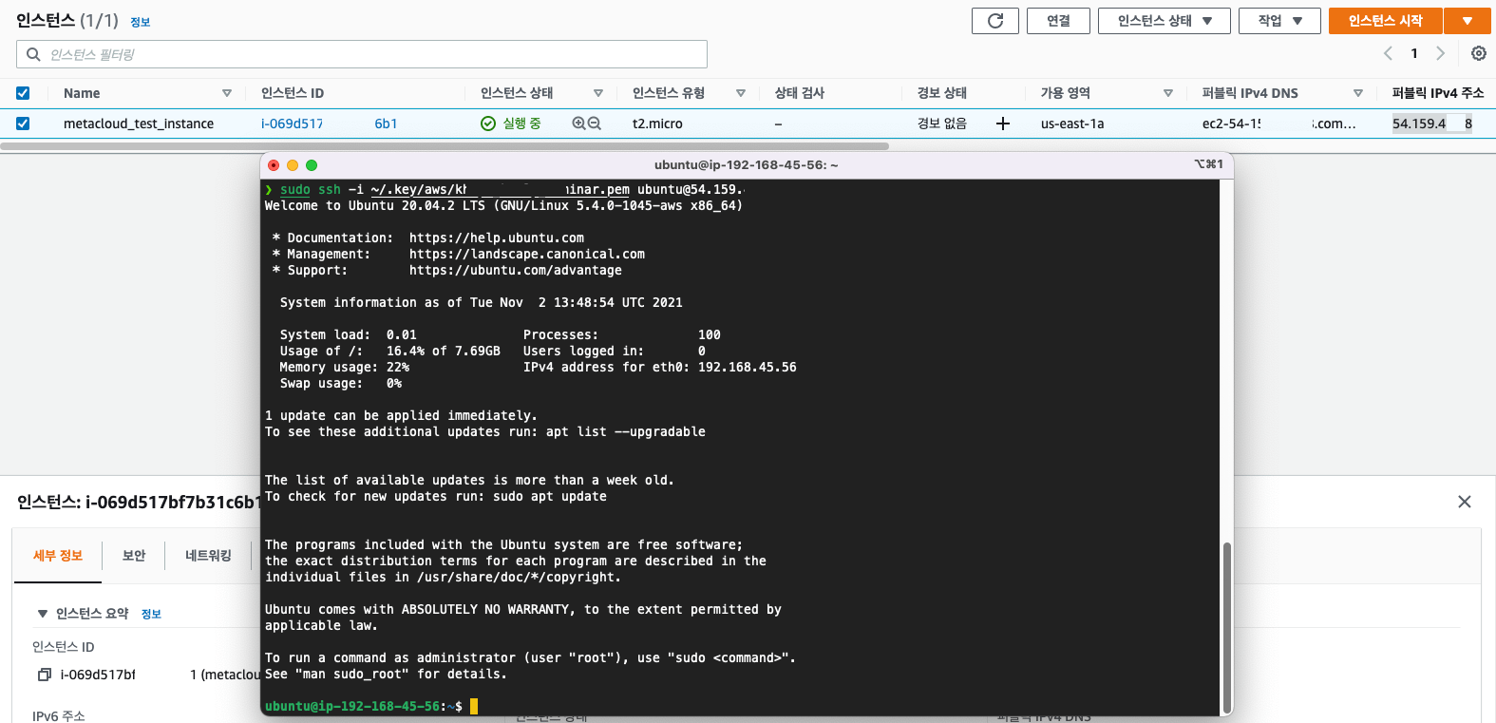This screenshot has width=1496, height=723.
Task: Open the launch instance split-button arrow
Action: (x=1468, y=21)
